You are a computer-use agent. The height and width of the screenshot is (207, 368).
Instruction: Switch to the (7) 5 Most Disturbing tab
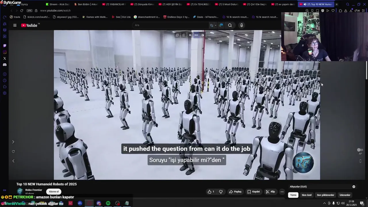click(227, 4)
